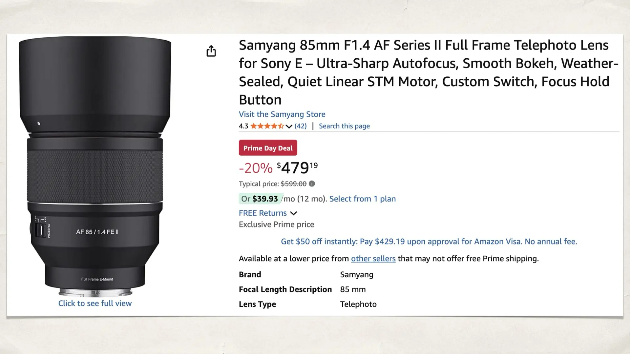Click the share icon above the title

(x=211, y=51)
